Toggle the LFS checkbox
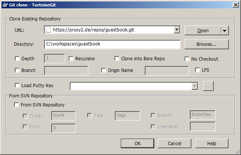This screenshot has width=241, height=155. [x=197, y=70]
